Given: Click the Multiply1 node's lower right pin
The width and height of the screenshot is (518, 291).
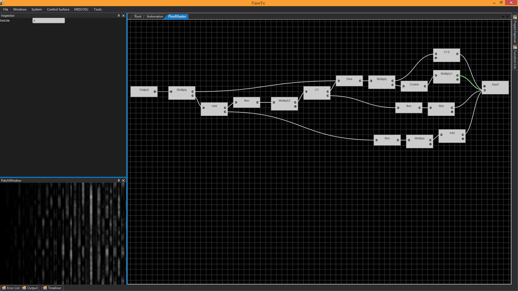Looking at the screenshot, I should pyautogui.click(x=457, y=79).
